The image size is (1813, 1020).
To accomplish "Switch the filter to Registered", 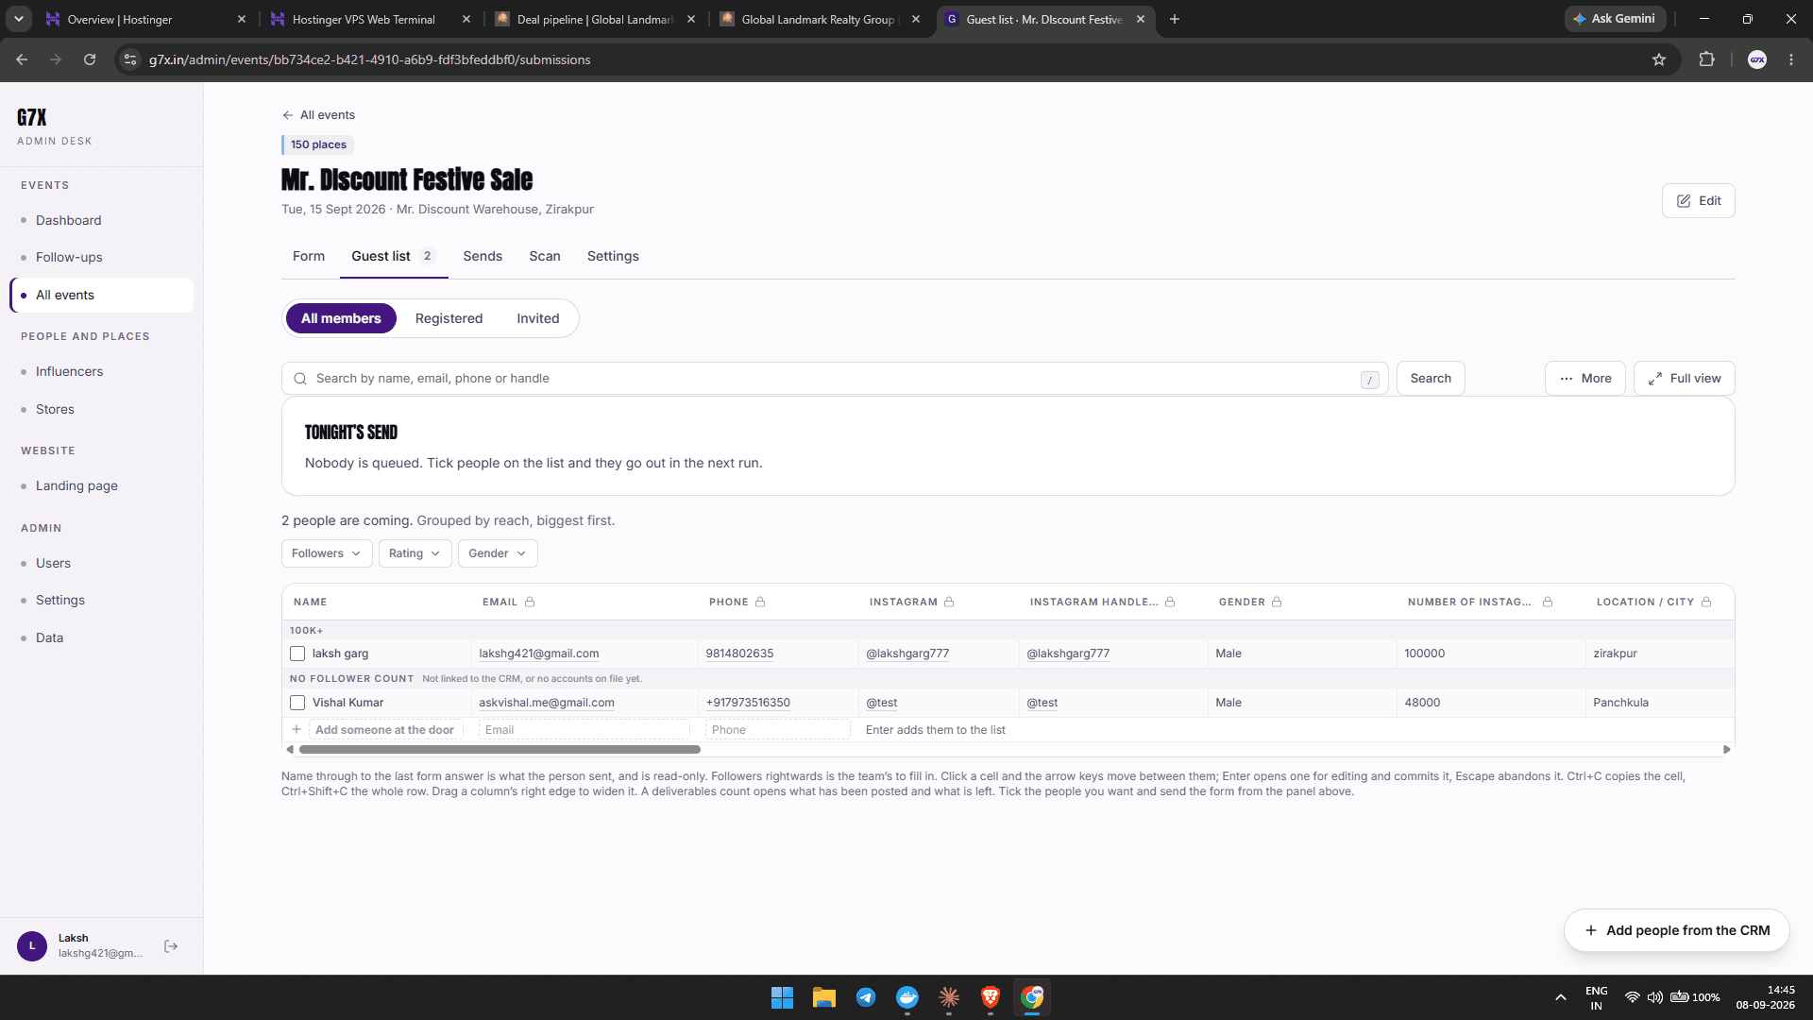I will coord(449,318).
